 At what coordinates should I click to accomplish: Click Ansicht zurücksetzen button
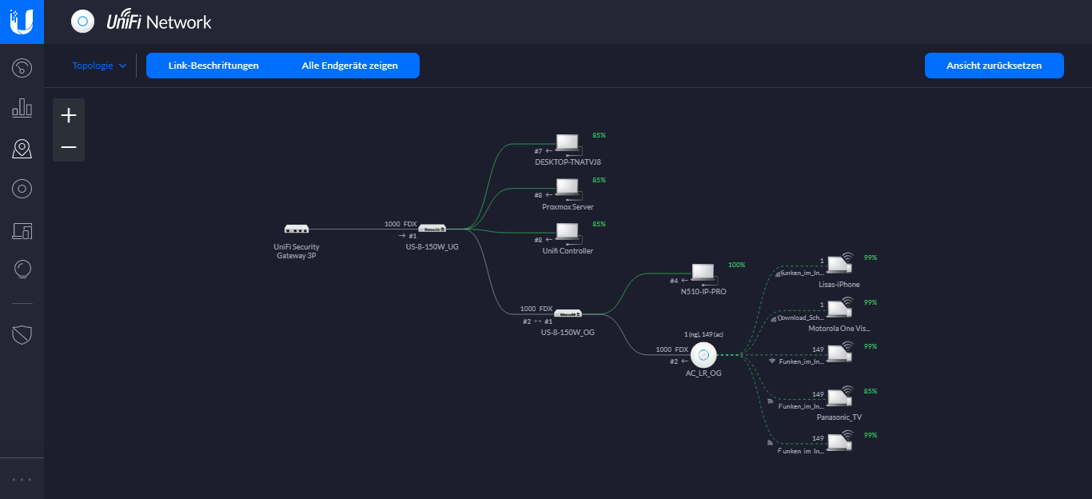click(x=994, y=66)
